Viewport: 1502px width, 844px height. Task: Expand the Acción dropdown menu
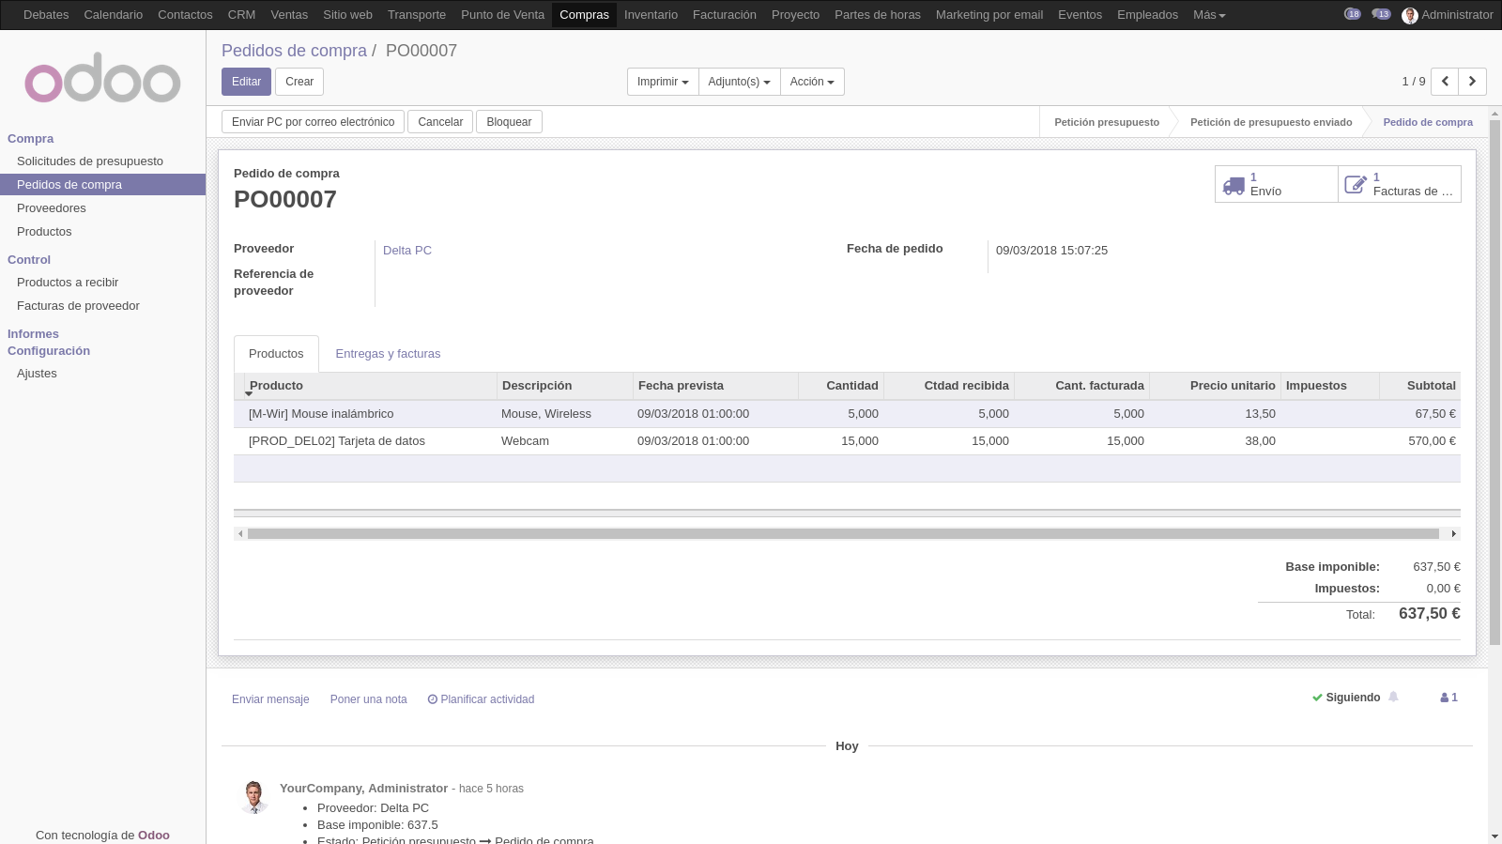(x=811, y=82)
